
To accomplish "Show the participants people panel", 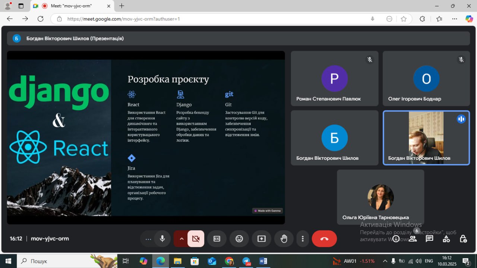I will (413, 239).
